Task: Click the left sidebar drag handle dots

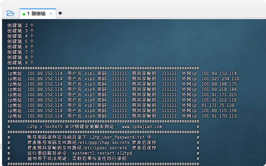Action: coord(1,146)
